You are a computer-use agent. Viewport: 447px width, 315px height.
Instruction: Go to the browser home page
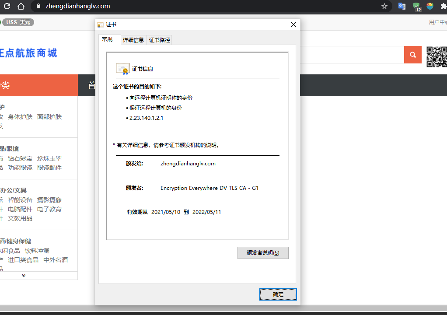[x=21, y=6]
